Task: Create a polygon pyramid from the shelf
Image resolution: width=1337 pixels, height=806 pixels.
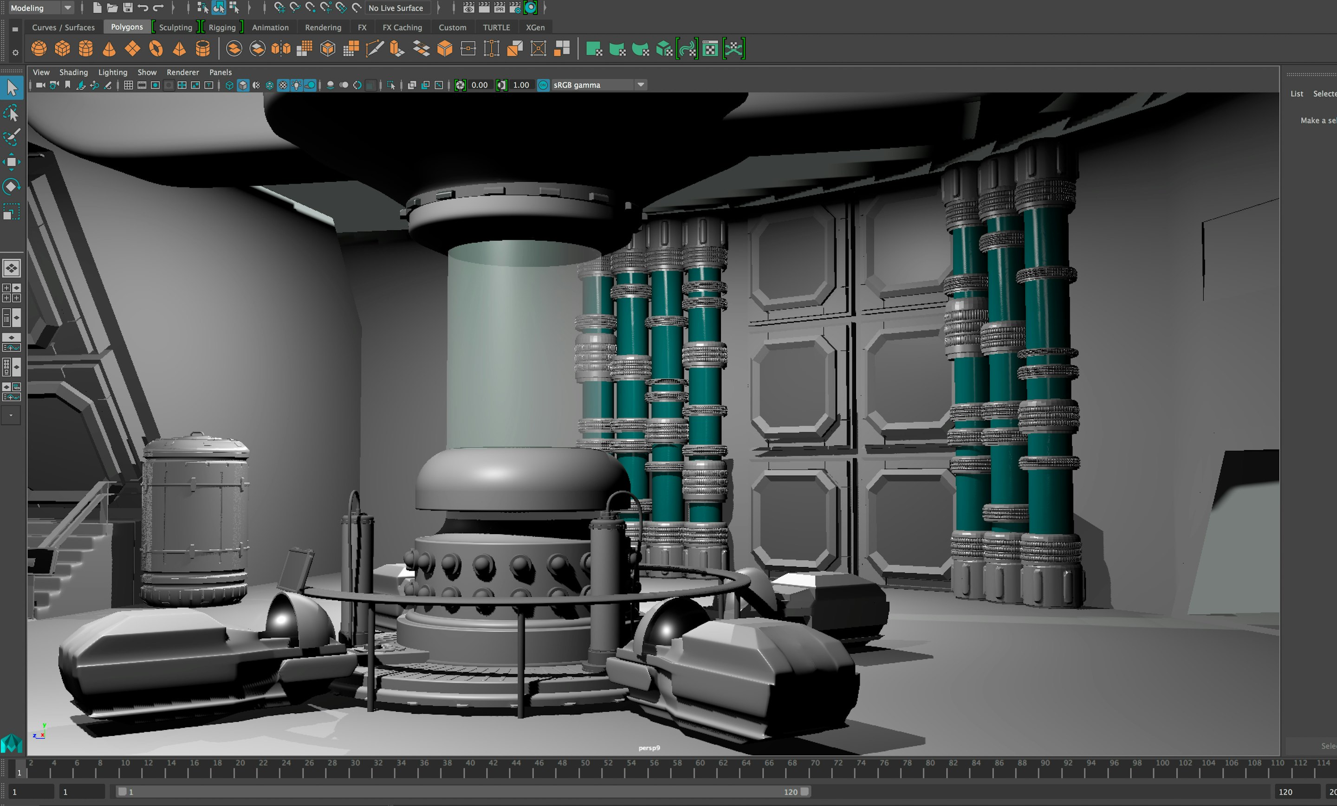Action: [179, 49]
